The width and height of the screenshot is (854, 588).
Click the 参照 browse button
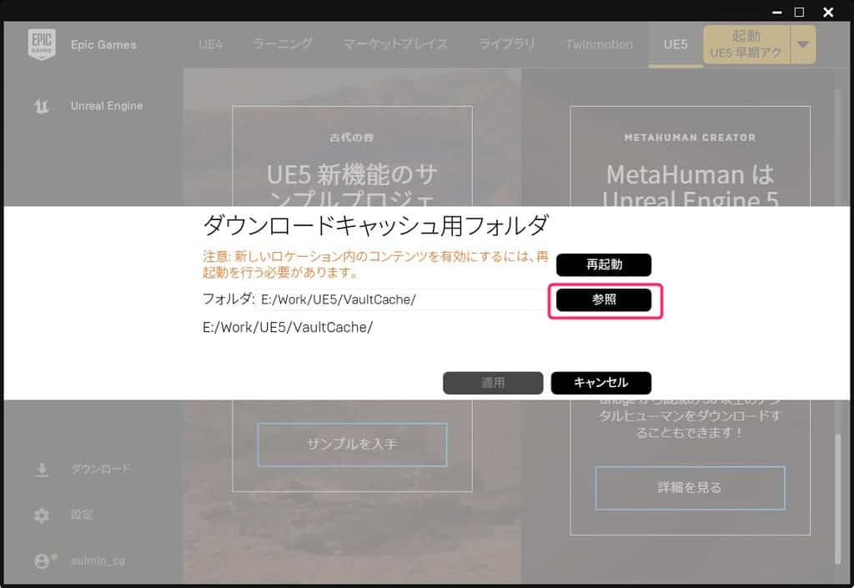604,300
